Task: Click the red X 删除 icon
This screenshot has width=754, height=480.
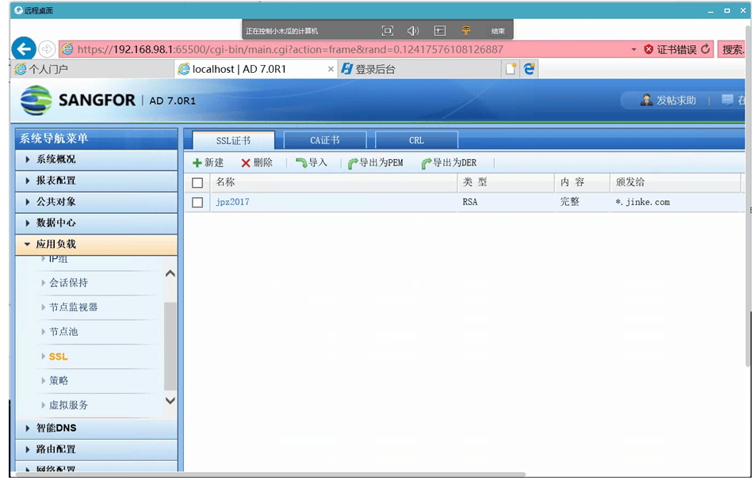Action: pyautogui.click(x=246, y=163)
